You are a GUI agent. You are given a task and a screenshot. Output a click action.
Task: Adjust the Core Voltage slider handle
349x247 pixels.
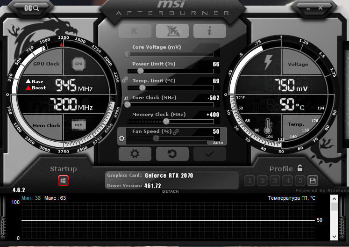(x=128, y=54)
